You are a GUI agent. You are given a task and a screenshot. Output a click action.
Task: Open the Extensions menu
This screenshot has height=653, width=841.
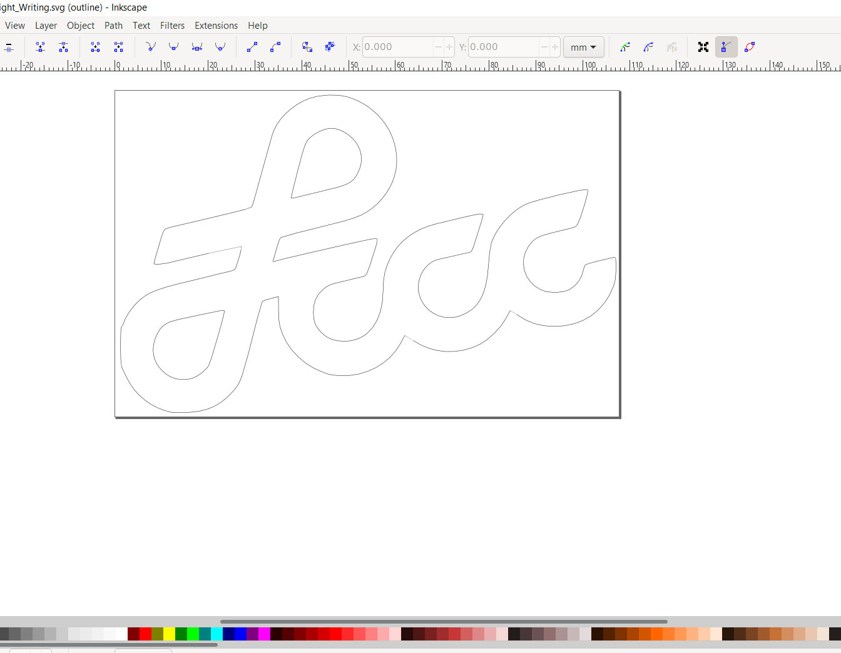216,26
